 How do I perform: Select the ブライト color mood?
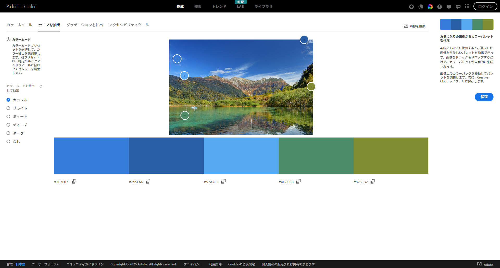[x=8, y=108]
